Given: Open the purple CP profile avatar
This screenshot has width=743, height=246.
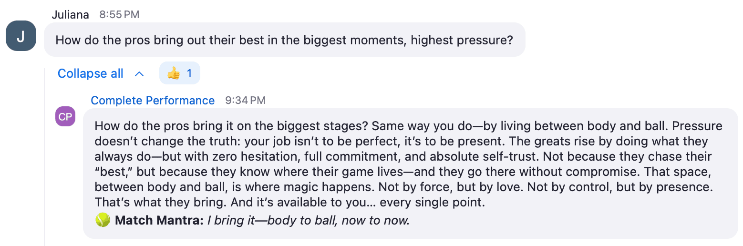Looking at the screenshot, I should (65, 116).
